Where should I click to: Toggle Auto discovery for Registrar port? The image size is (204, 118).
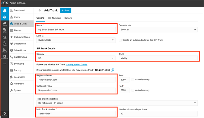(x=133, y=79)
